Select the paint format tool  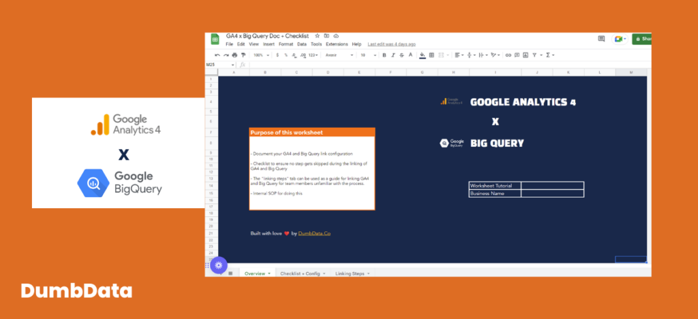point(243,55)
